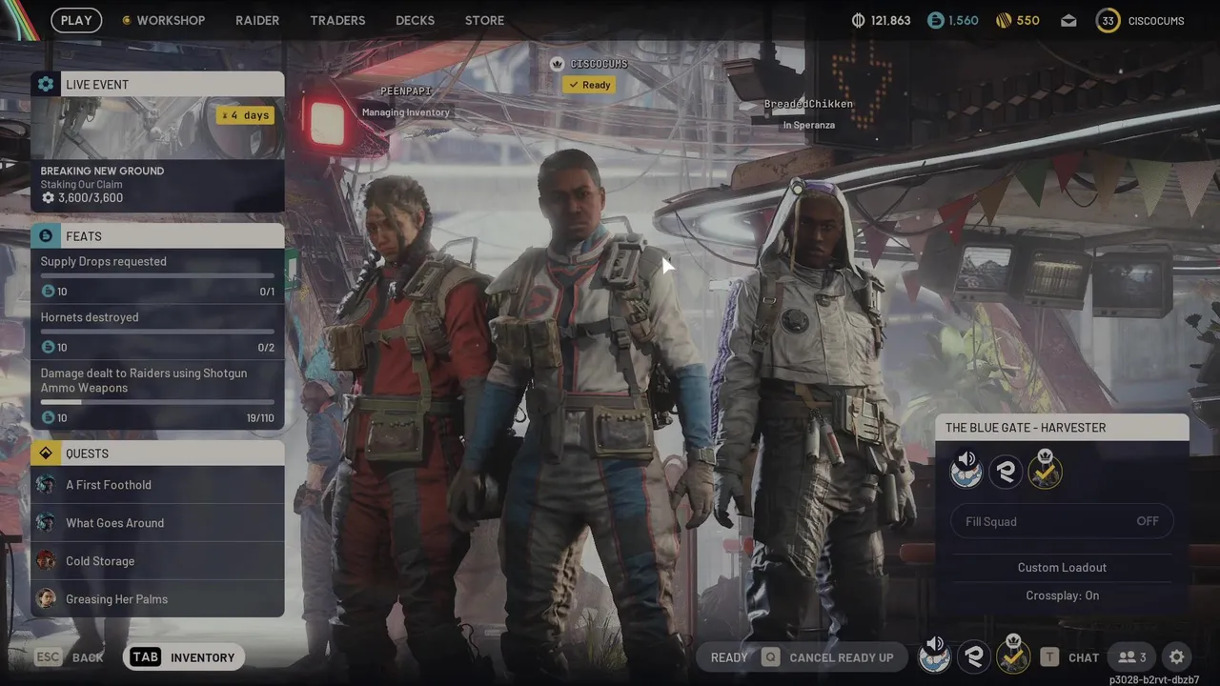Click the In Speranza status text
Image resolution: width=1220 pixels, height=686 pixels.
[809, 125]
